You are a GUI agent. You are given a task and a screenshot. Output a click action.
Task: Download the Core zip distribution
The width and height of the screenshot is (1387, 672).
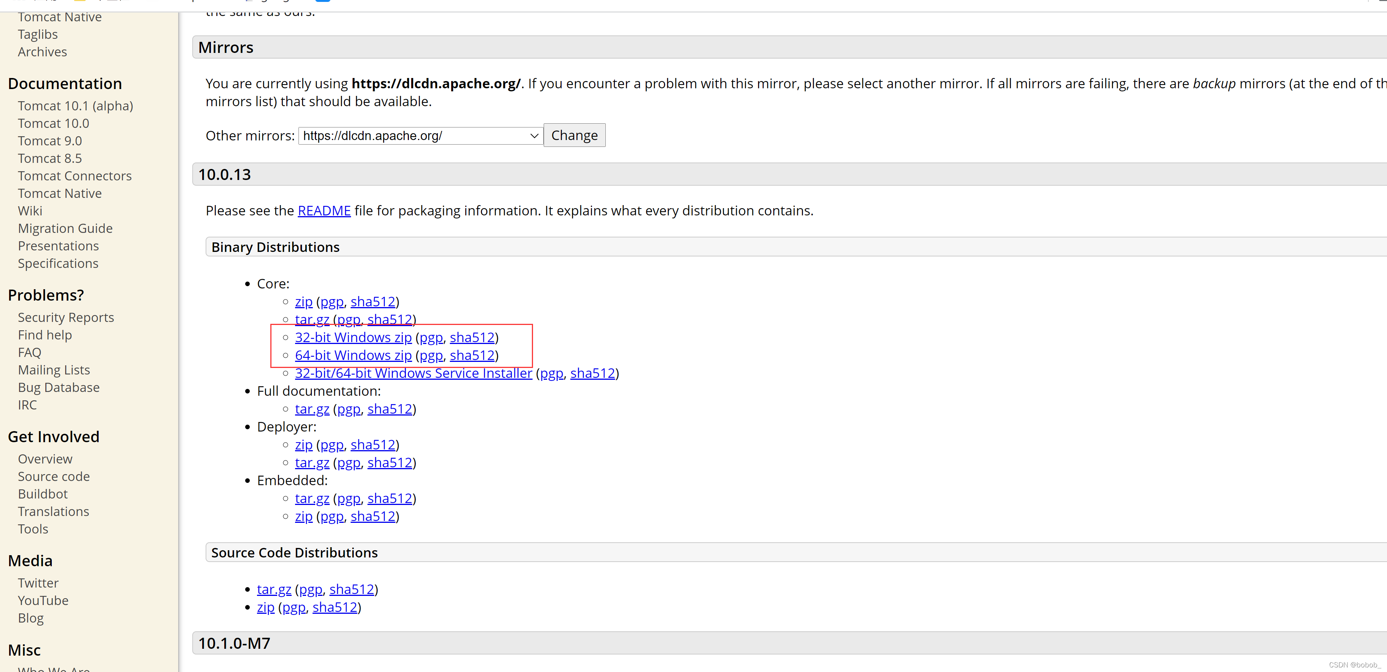coord(303,302)
